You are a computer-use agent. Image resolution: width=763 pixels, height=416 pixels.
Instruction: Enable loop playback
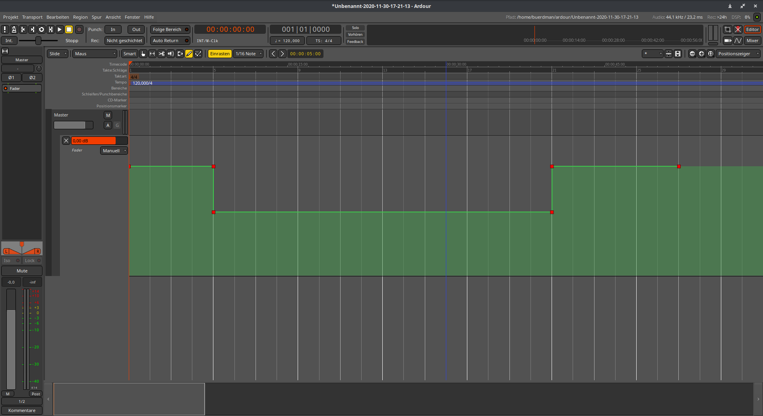41,29
